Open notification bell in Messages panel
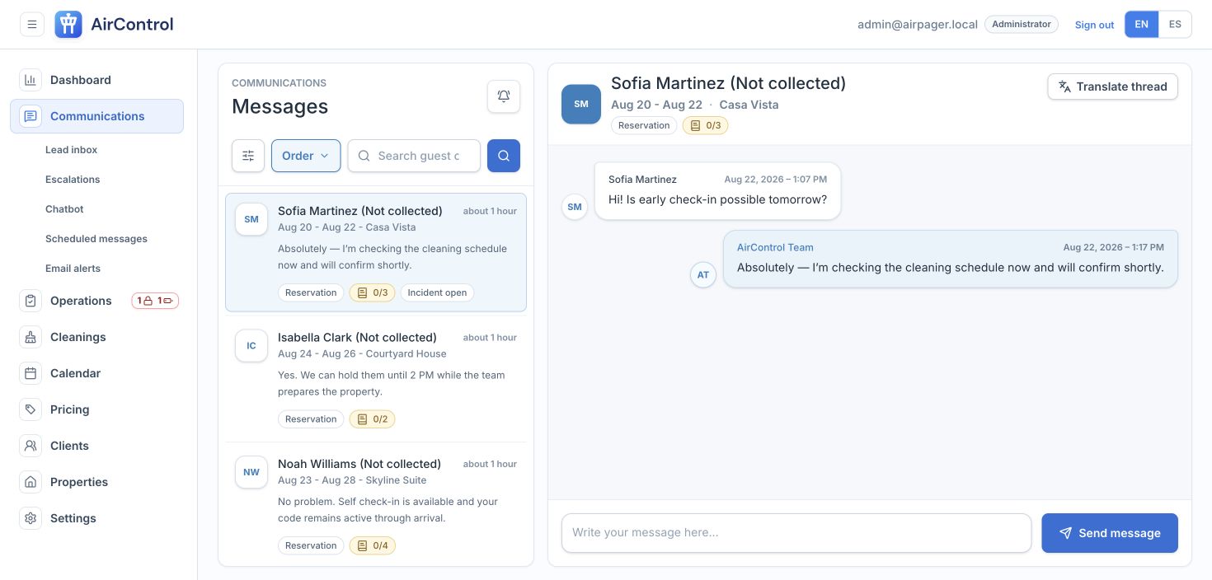The image size is (1212, 580). [504, 96]
